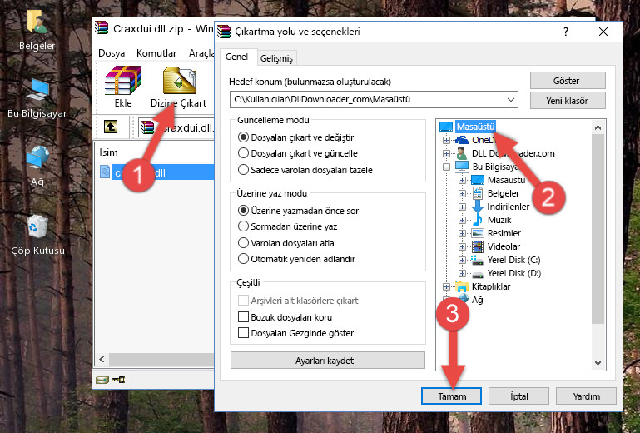640x433 pixels.
Task: Click the Ekle archive icon in WinRAR toolbar
Action: [x=123, y=81]
